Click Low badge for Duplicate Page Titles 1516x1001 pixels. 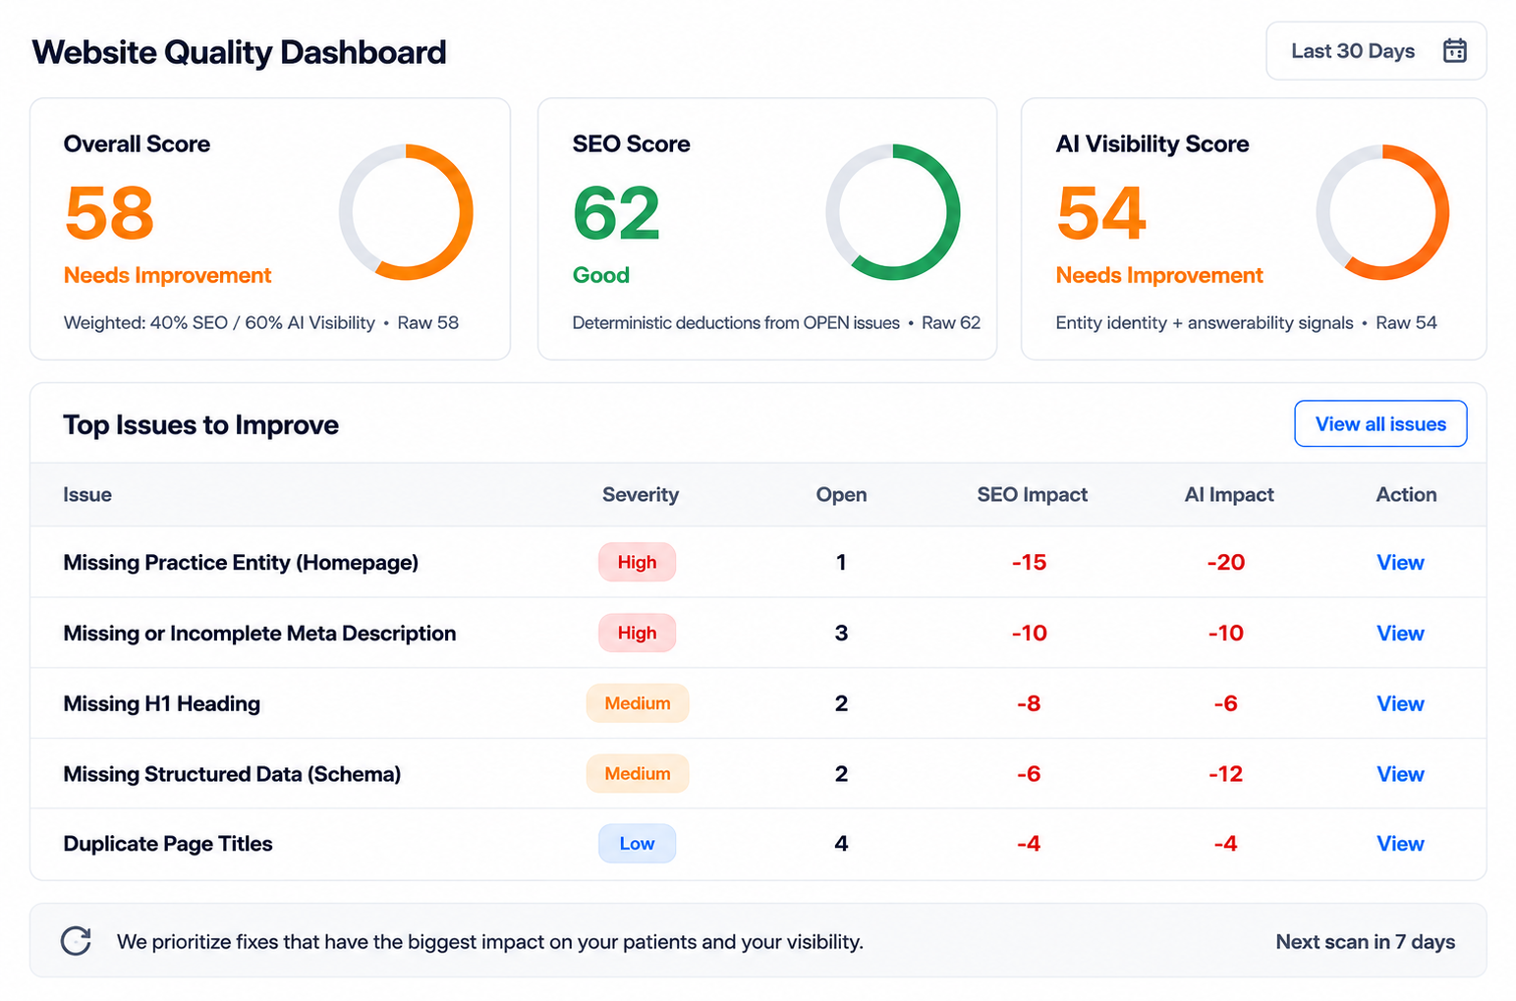[x=637, y=844]
